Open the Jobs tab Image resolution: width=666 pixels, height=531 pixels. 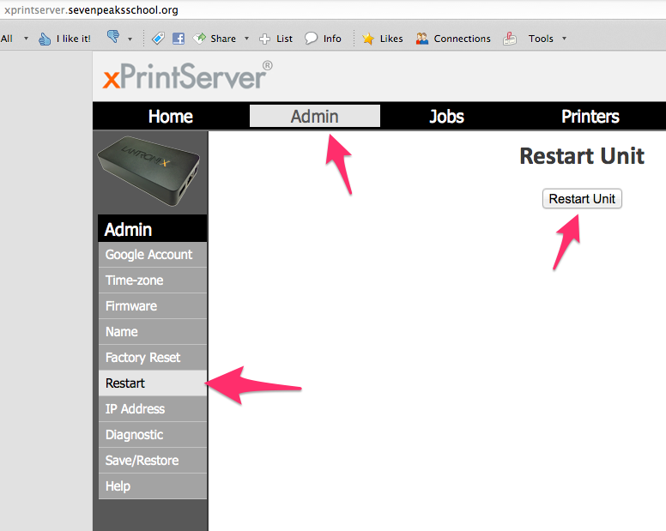coord(446,117)
